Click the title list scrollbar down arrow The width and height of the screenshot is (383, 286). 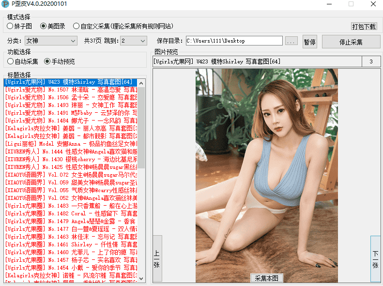[141, 278]
